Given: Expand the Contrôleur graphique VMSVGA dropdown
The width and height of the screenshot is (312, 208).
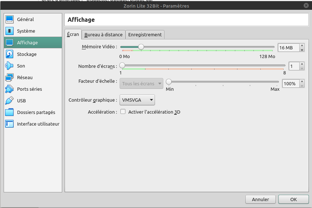Looking at the screenshot, I should 137,100.
